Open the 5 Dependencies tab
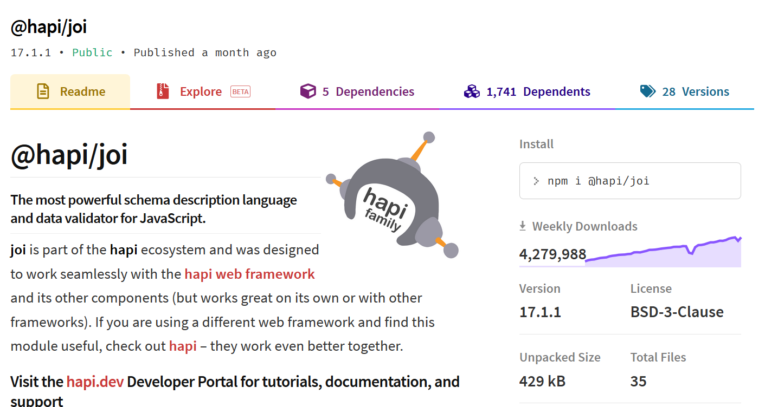The width and height of the screenshot is (765, 407). click(x=369, y=91)
